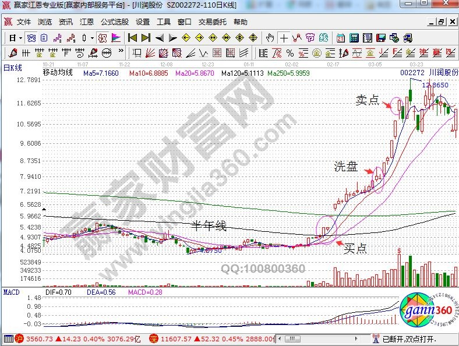459x346 pixels.
Task: Open the period type dropdown arrow
Action: coord(20,38)
